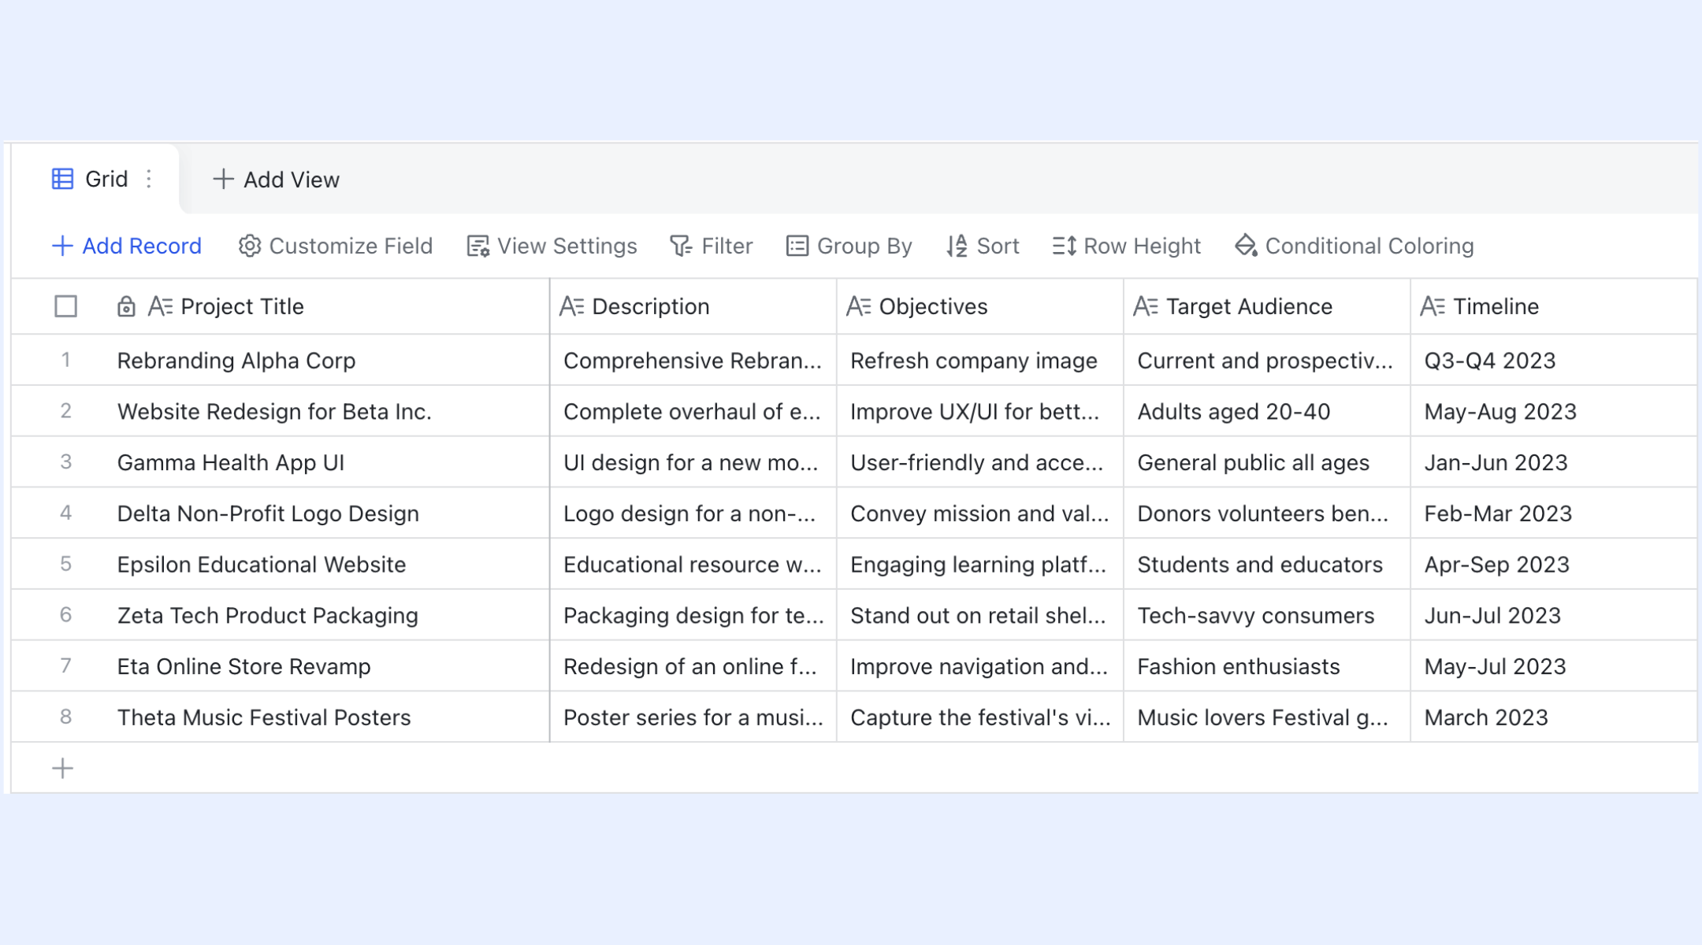Switch to the Grid tab
1702x945 pixels.
click(96, 180)
